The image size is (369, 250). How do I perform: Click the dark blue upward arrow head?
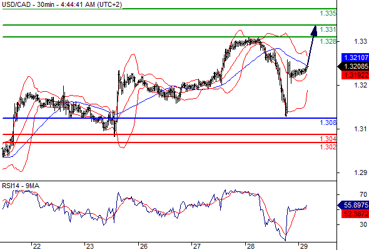(315, 31)
